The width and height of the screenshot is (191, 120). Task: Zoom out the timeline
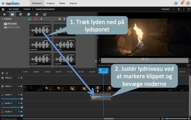tap(162, 118)
